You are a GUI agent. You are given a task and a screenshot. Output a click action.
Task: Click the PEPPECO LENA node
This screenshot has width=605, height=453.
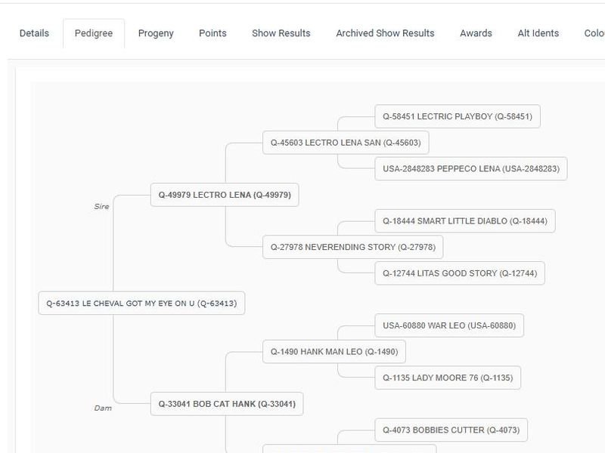(470, 169)
